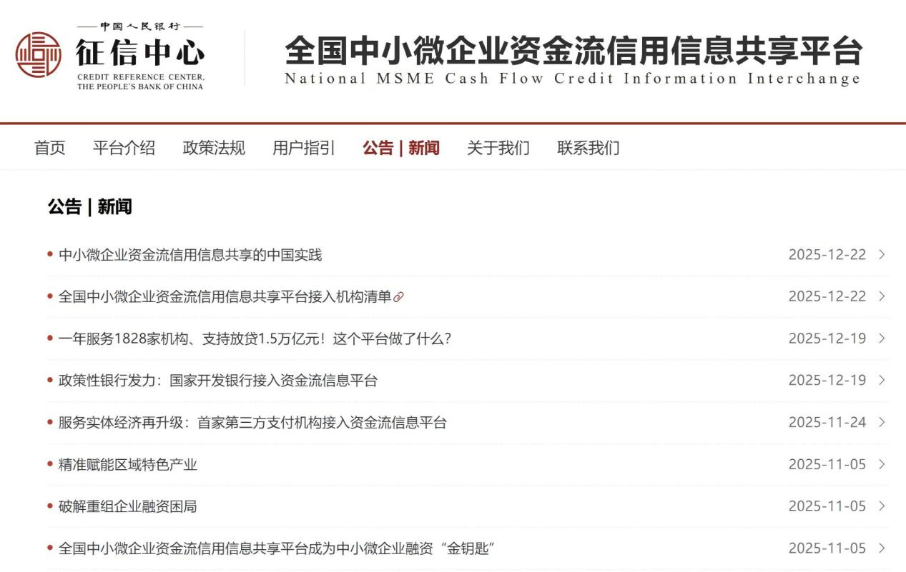Open article 中小微企业资金流信用信息共享的中国实践

click(x=189, y=255)
